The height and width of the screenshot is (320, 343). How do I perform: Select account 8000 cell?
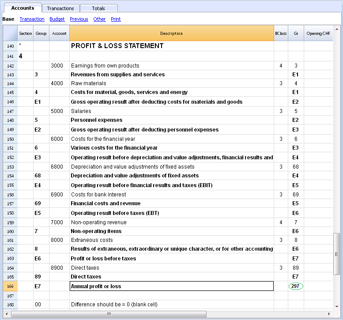59,240
